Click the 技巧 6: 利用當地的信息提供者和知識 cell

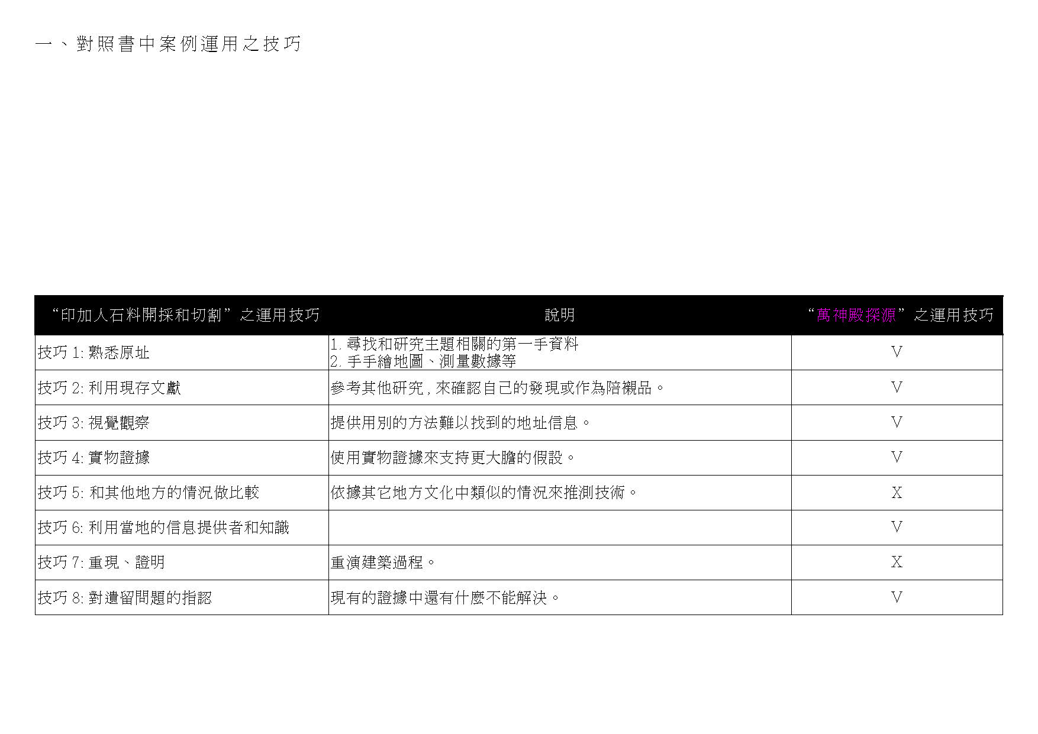(x=163, y=528)
